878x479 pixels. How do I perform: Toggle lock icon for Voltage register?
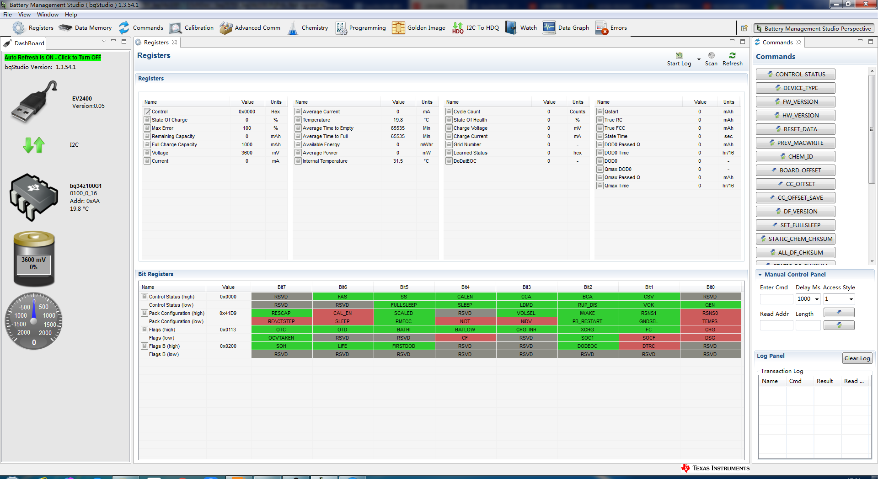tap(147, 153)
